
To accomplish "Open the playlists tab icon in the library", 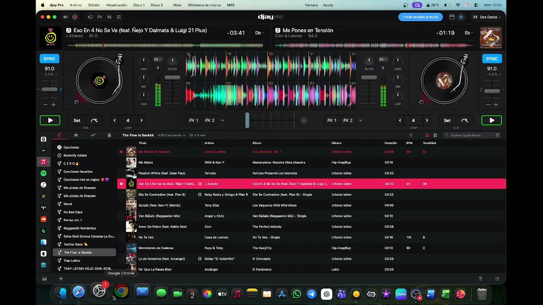I will coord(59,135).
